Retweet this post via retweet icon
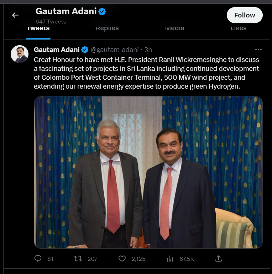This screenshot has width=272, height=274. point(78,259)
